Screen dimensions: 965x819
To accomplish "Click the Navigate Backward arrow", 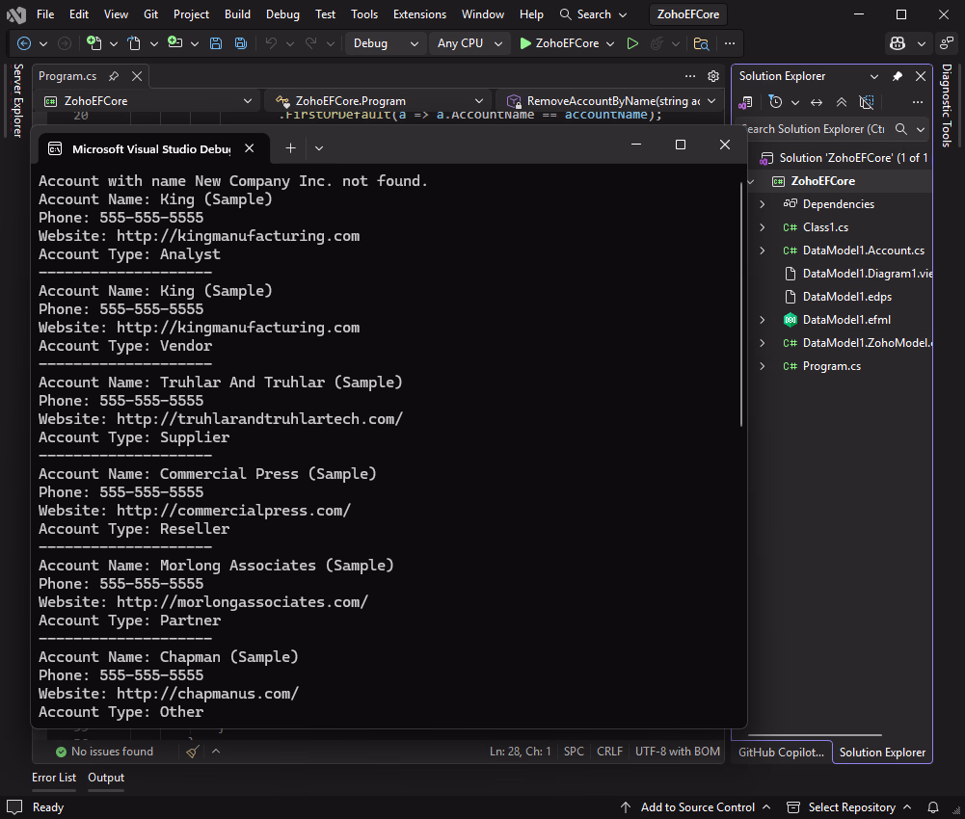I will [x=24, y=43].
